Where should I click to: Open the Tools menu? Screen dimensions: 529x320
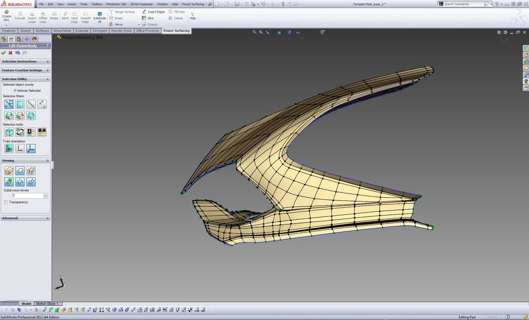(x=83, y=4)
